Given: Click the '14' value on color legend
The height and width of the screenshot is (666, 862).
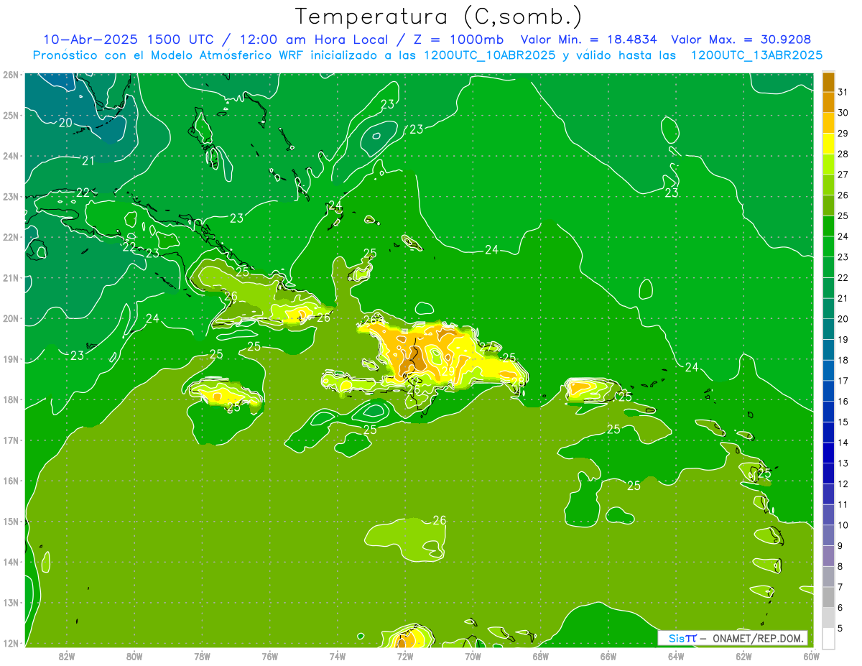Looking at the screenshot, I should [843, 443].
